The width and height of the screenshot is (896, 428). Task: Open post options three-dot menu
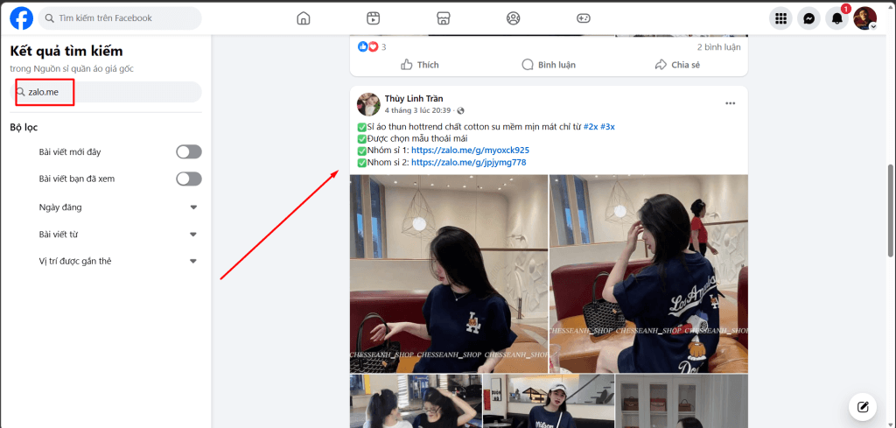point(731,103)
